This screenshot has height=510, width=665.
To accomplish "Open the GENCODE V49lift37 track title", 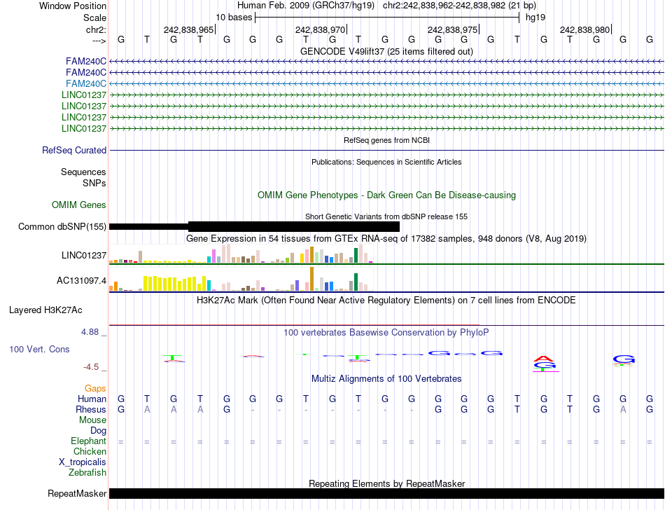I will click(x=386, y=51).
